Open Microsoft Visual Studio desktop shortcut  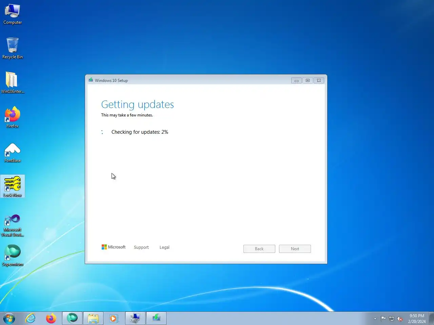[13, 225]
